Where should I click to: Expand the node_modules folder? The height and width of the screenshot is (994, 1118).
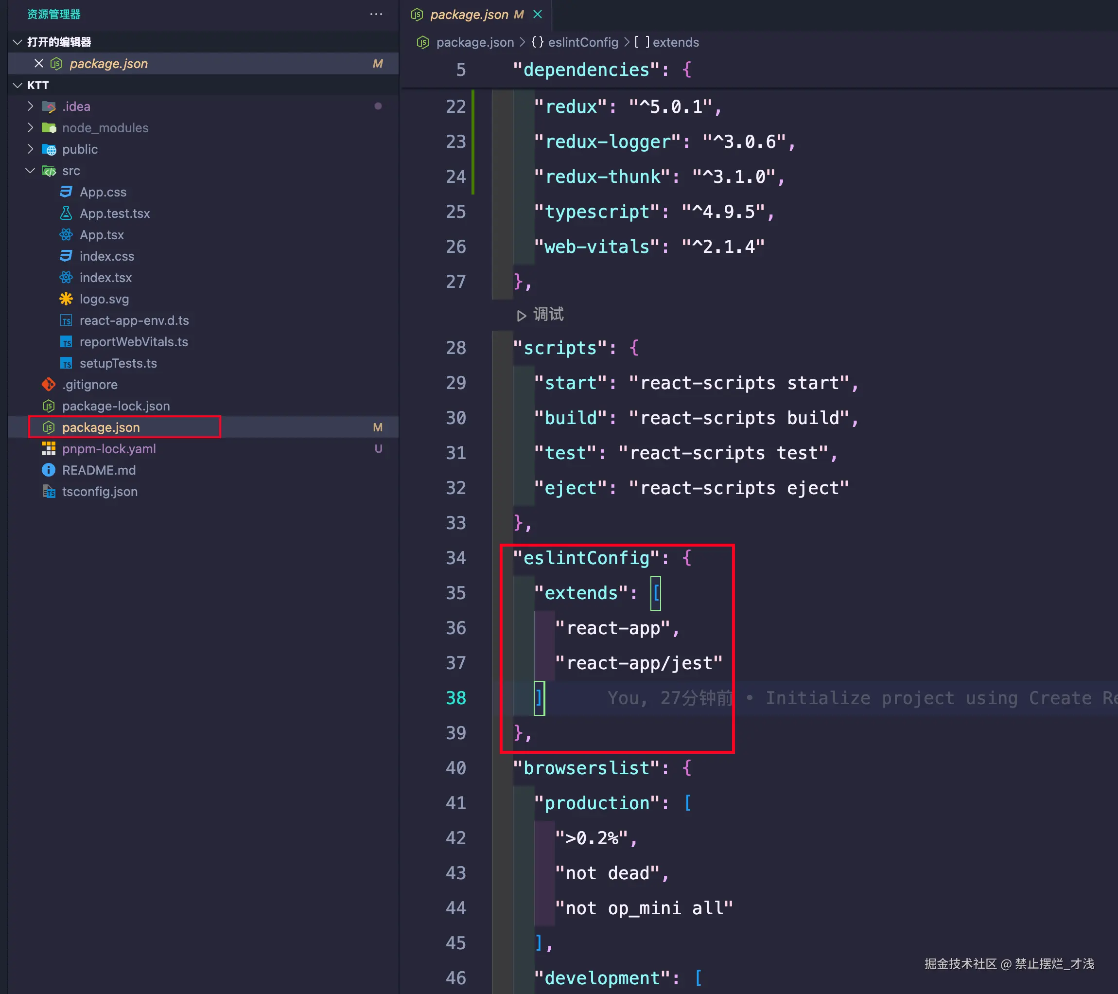coord(31,127)
